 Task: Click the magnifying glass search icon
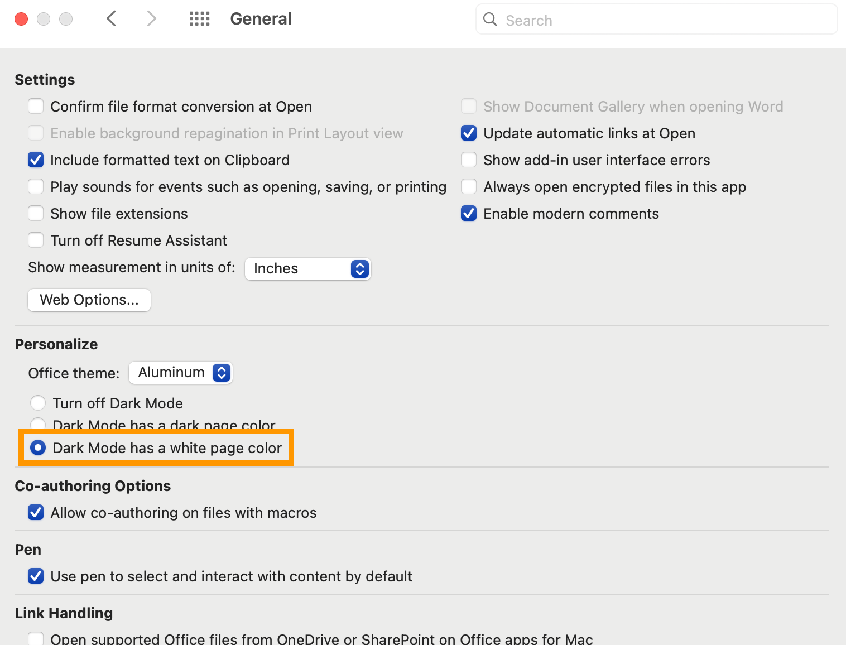[490, 20]
